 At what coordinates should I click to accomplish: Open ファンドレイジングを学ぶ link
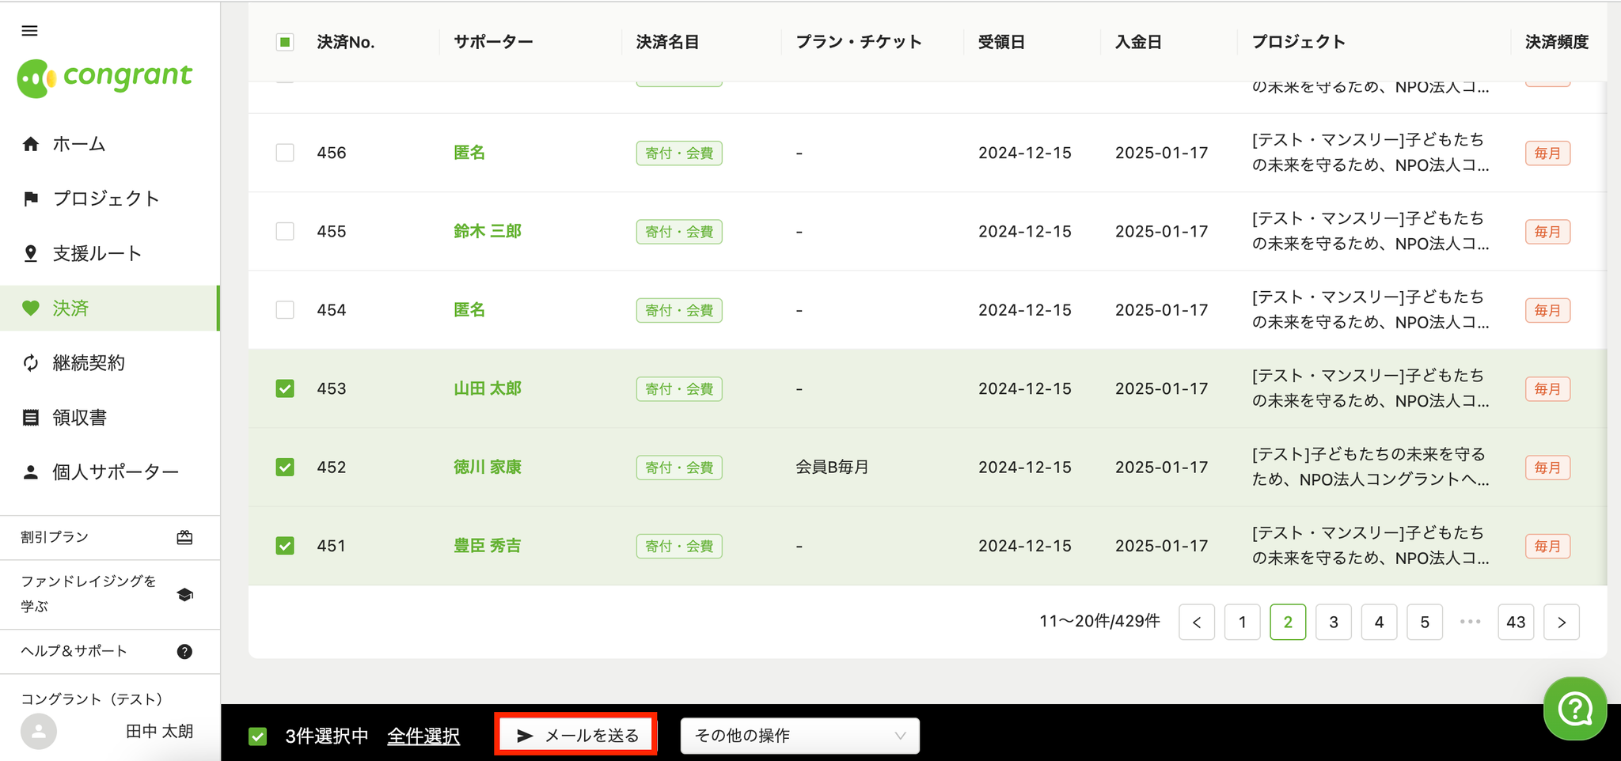click(110, 594)
